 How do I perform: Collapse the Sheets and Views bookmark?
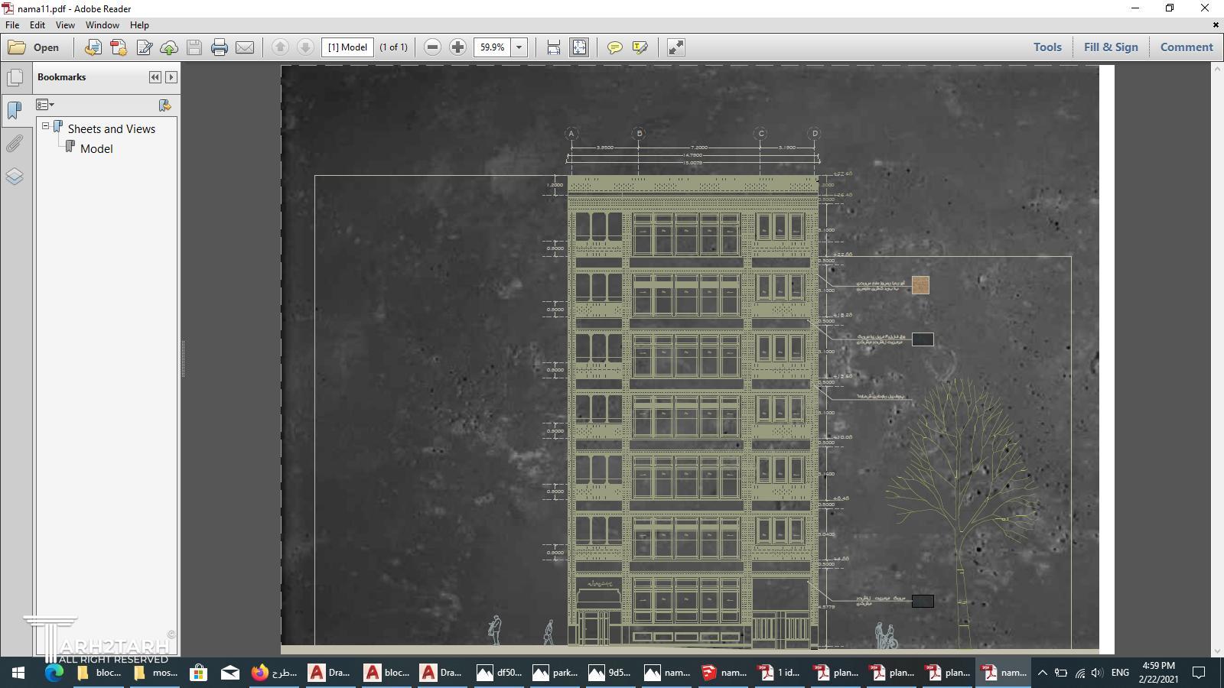click(x=46, y=126)
